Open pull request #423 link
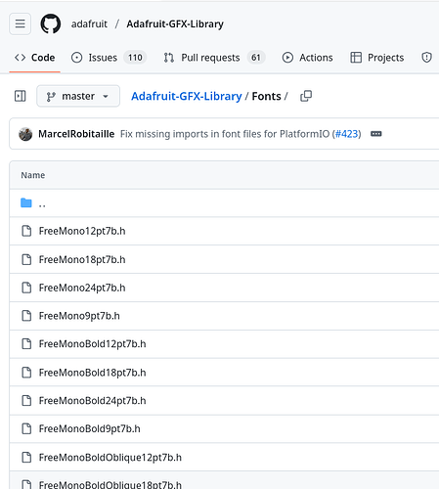Viewport: 439px width, 489px height. pyautogui.click(x=346, y=134)
